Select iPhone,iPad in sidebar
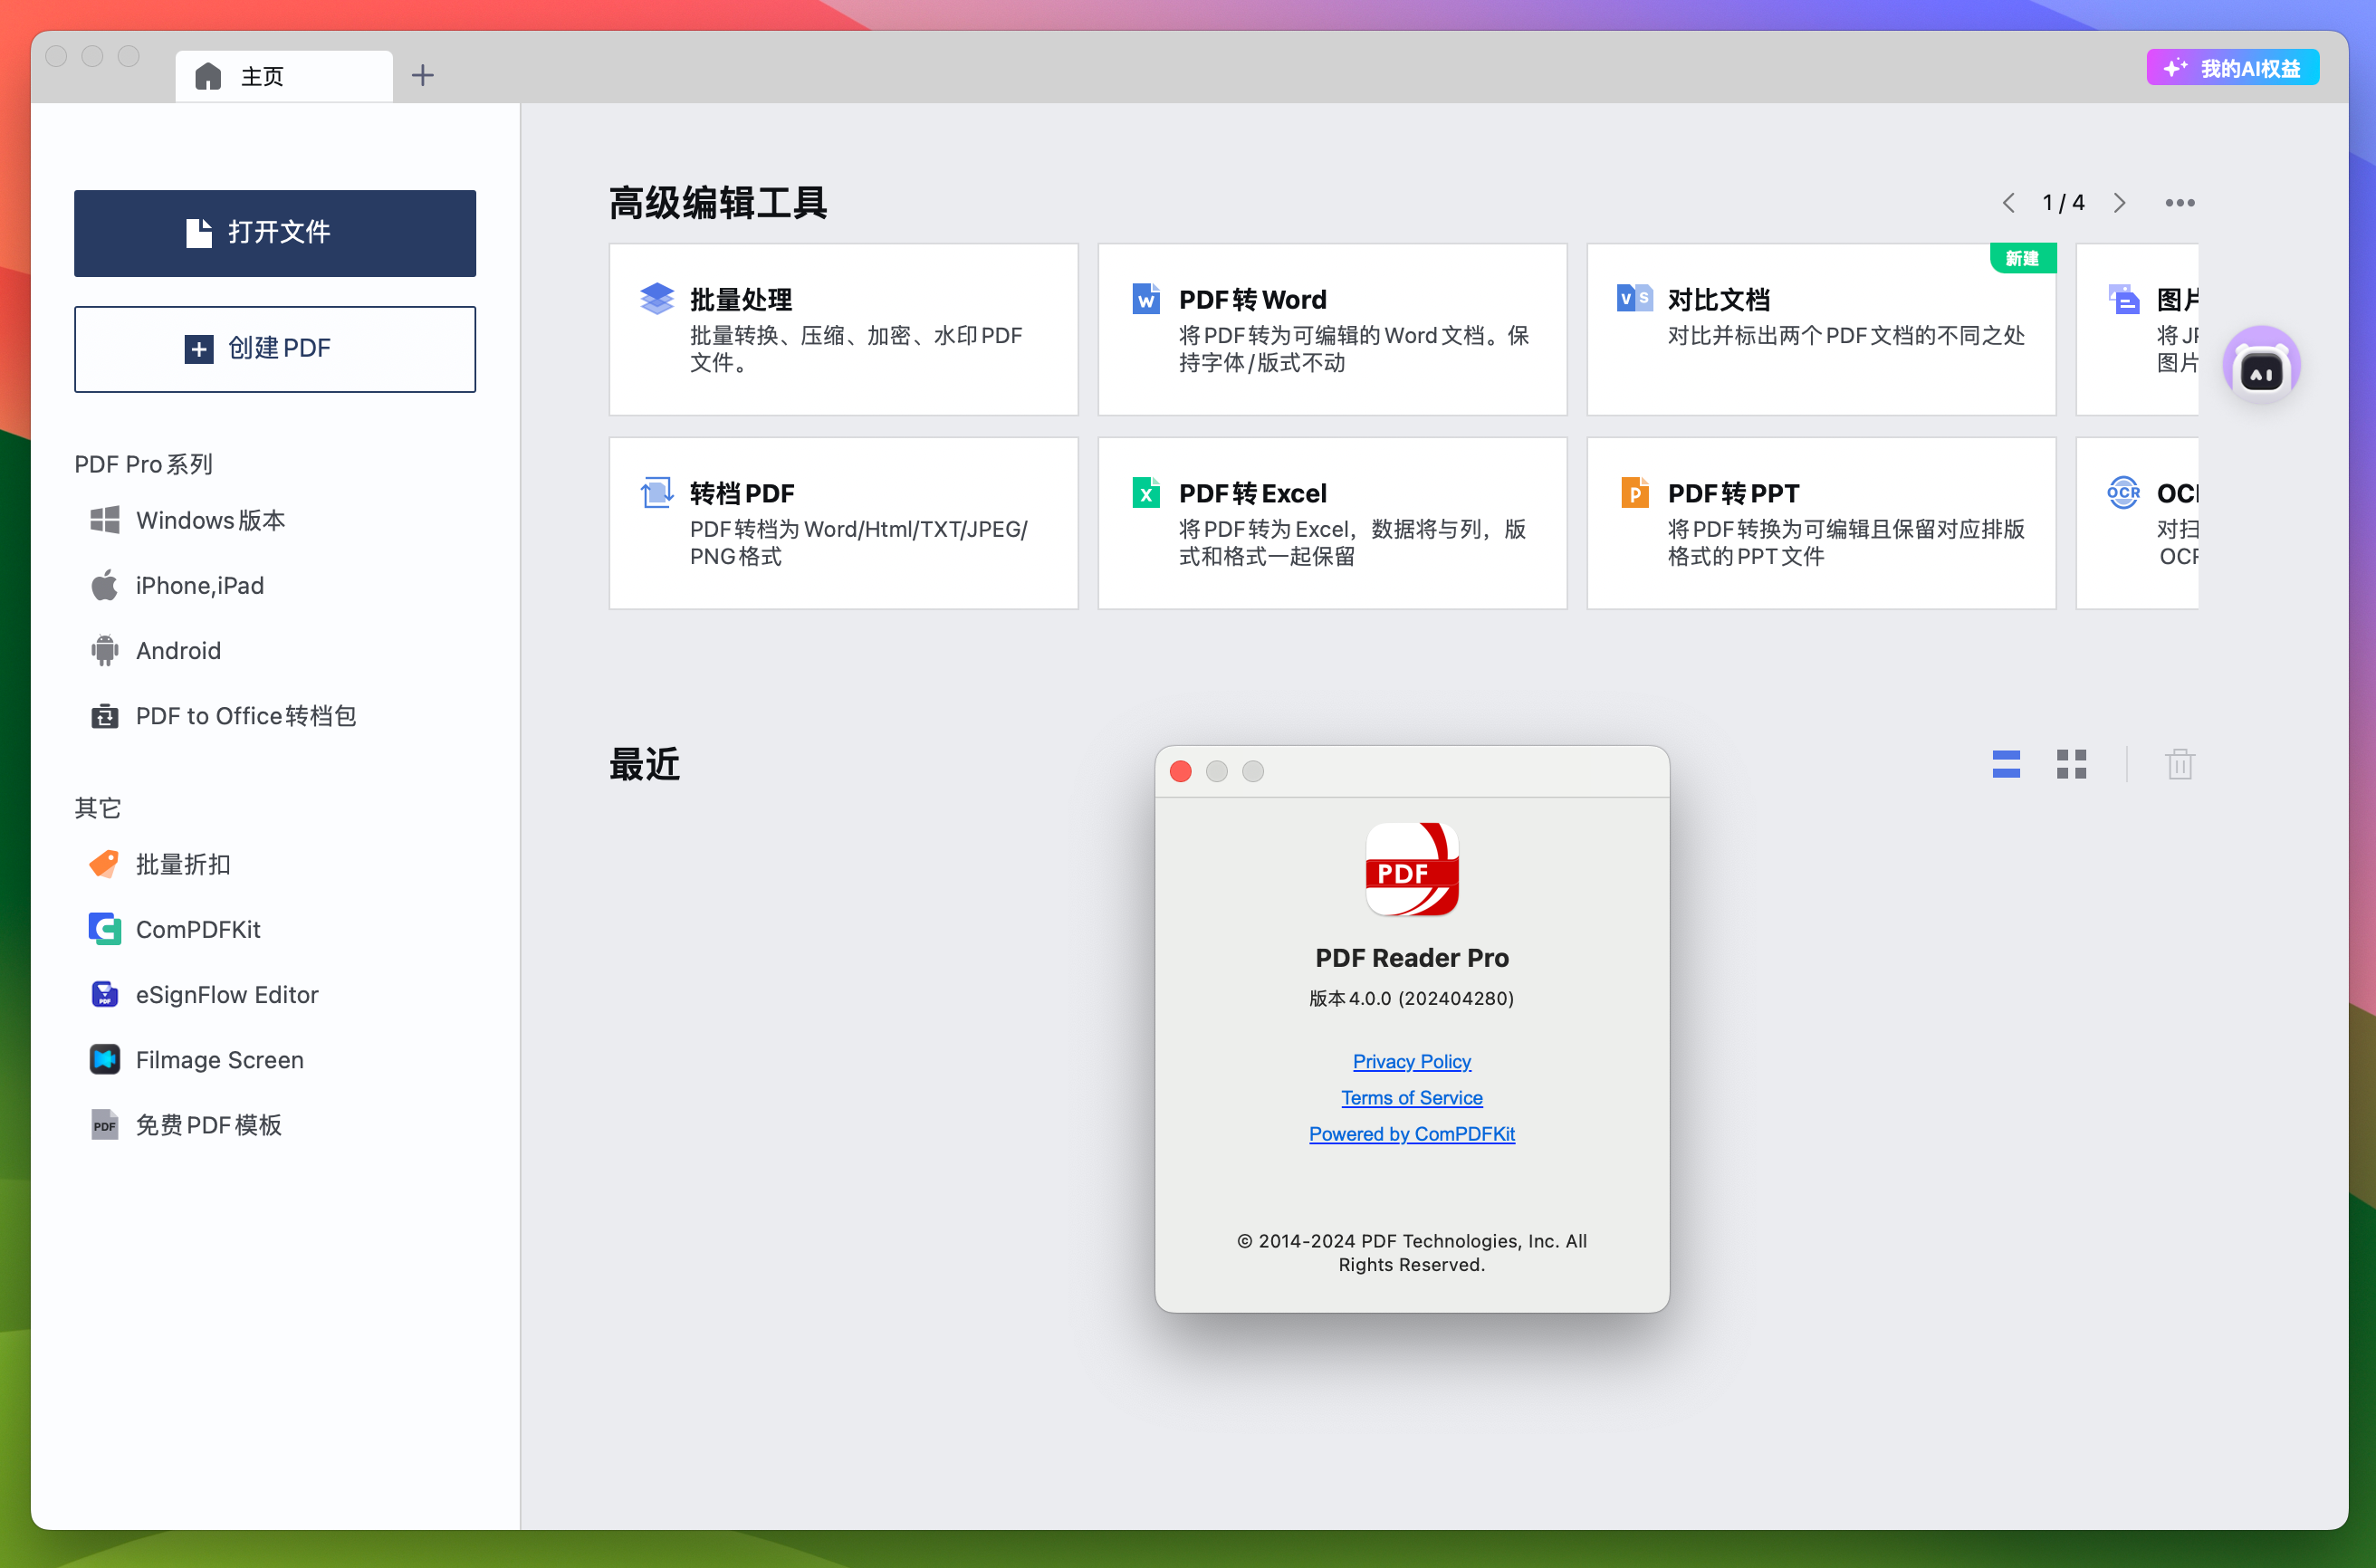Image resolution: width=2376 pixels, height=1568 pixels. tap(177, 585)
